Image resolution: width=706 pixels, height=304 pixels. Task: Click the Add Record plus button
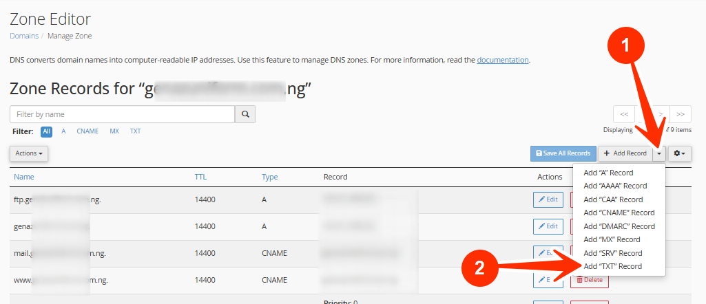click(x=625, y=153)
